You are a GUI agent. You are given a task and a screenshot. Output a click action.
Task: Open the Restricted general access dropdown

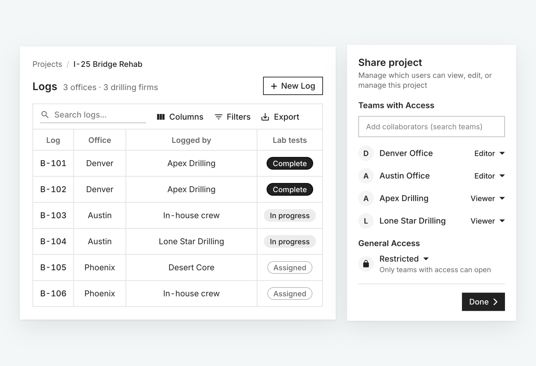point(404,259)
